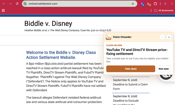This screenshot has height=105, width=175.
Task: Minimize the Claim Chowder popup
Action: [162, 37]
